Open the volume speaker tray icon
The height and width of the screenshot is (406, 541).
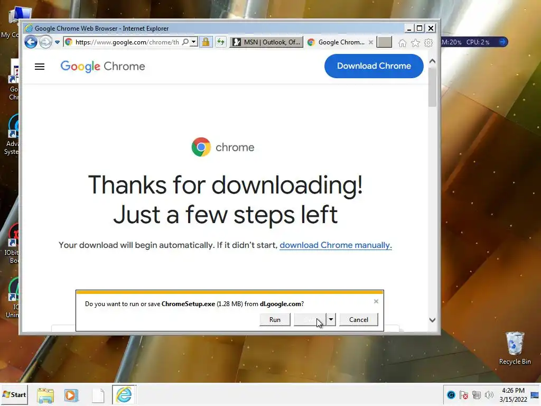pos(489,395)
